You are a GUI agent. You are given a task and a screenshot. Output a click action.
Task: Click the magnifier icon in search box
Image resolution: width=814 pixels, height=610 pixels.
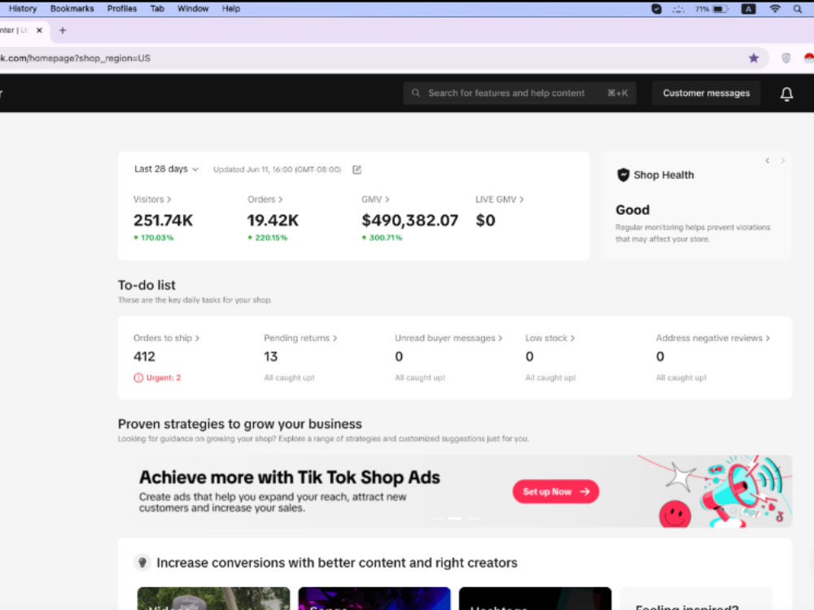pos(416,93)
